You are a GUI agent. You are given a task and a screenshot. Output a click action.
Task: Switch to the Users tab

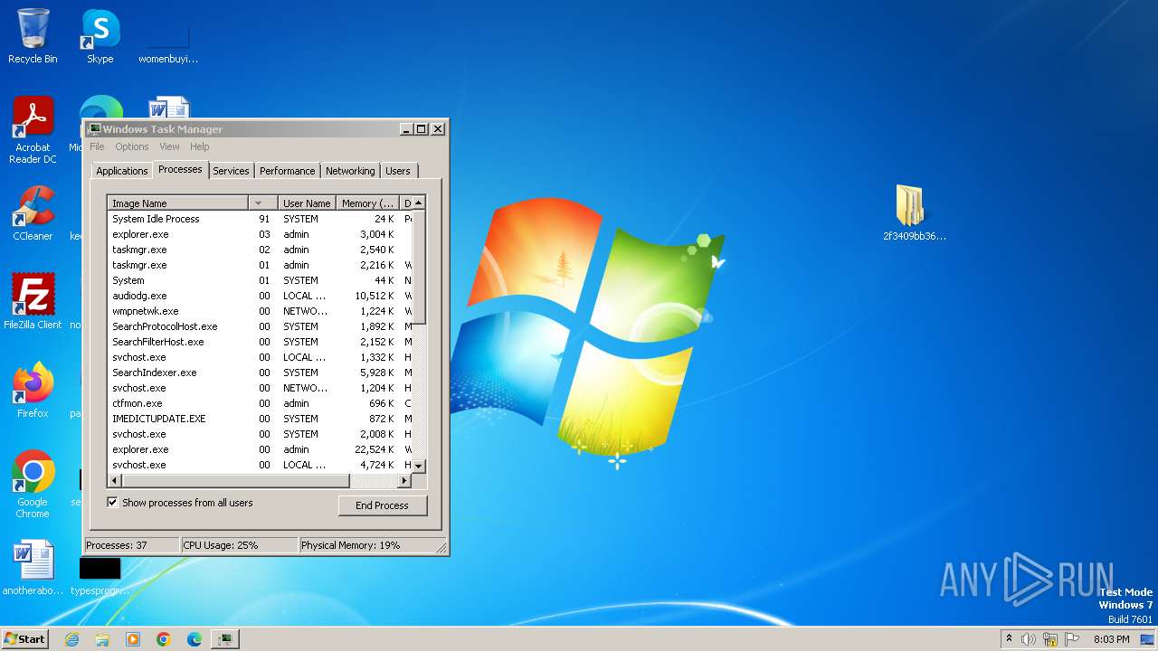click(x=398, y=171)
